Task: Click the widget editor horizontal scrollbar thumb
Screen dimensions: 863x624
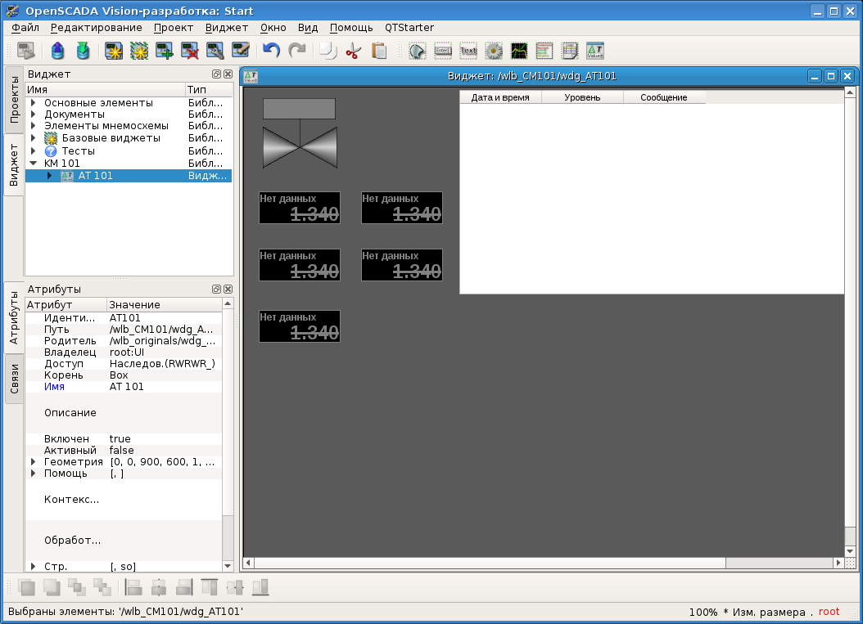Action: (x=491, y=563)
